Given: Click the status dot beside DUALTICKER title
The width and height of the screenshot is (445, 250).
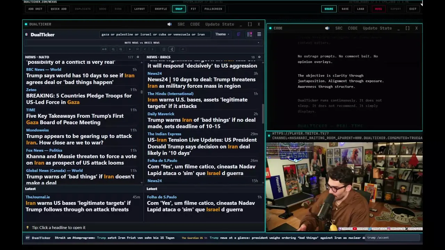Looking at the screenshot, I should click(x=26, y=24).
